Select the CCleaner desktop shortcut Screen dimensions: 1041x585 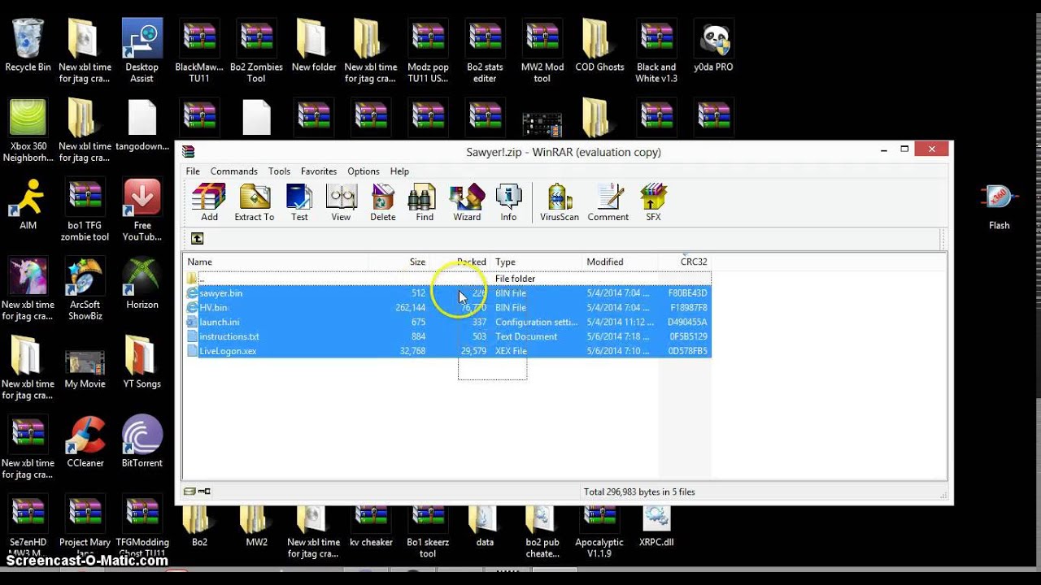coord(85,441)
